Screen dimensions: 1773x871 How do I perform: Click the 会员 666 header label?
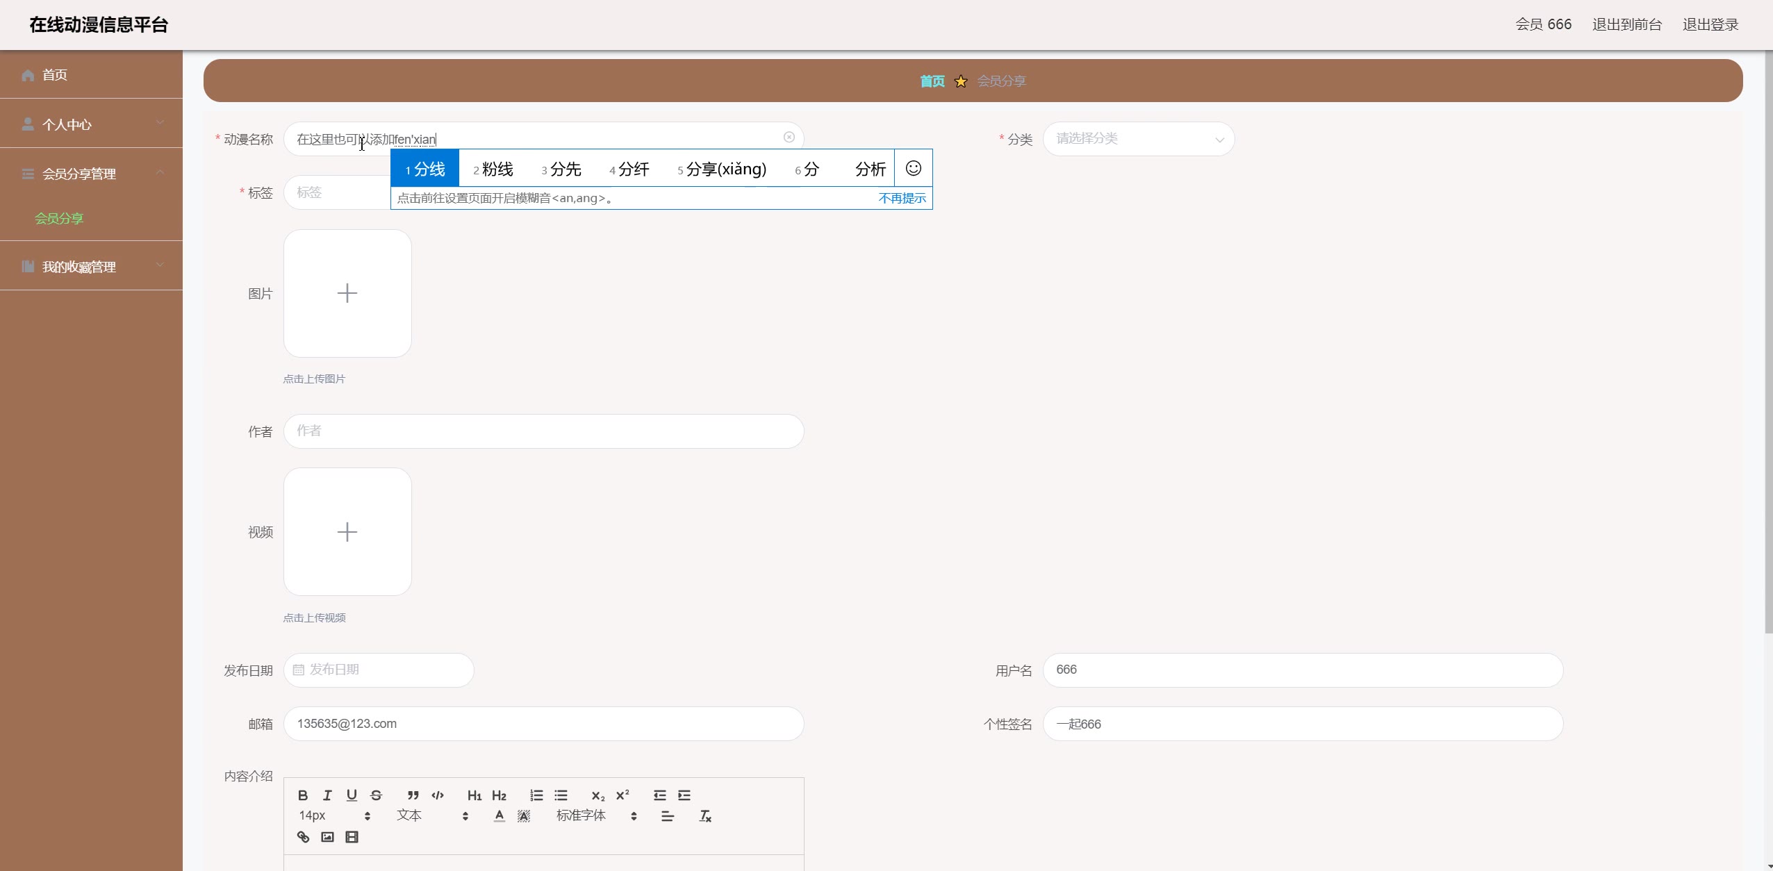1543,25
